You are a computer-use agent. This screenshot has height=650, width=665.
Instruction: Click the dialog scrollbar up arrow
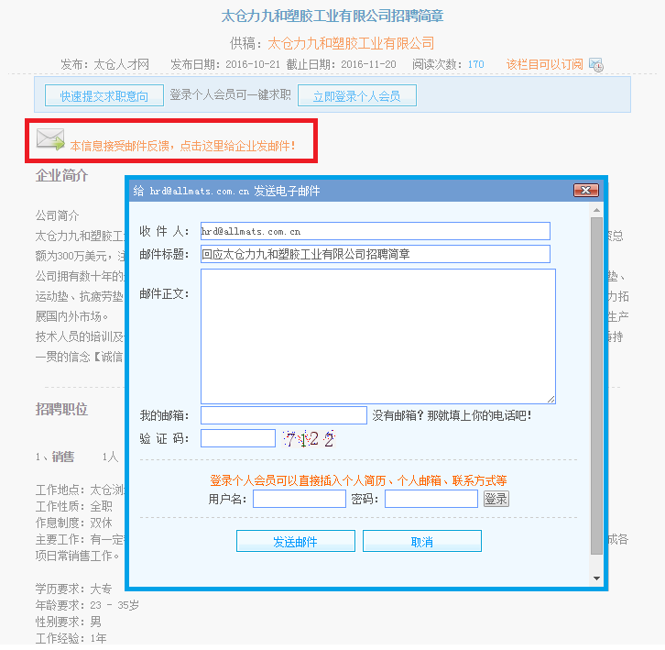596,210
